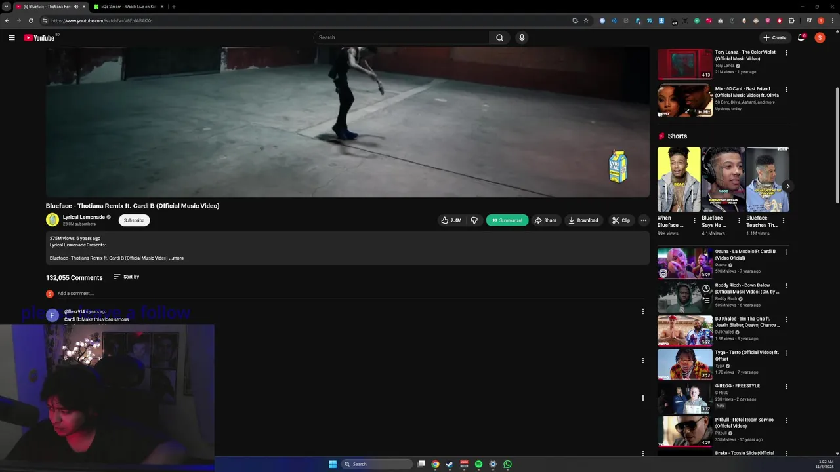Open the Chrome extensions puzzle icon
Viewport: 840px width, 472px height.
pos(791,20)
